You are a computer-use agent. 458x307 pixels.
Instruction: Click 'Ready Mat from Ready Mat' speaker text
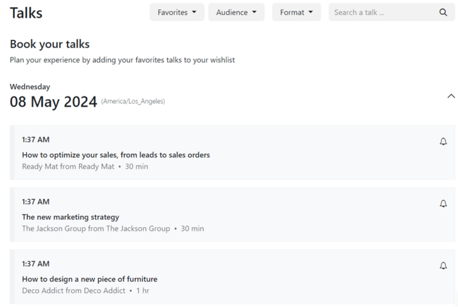pos(68,167)
